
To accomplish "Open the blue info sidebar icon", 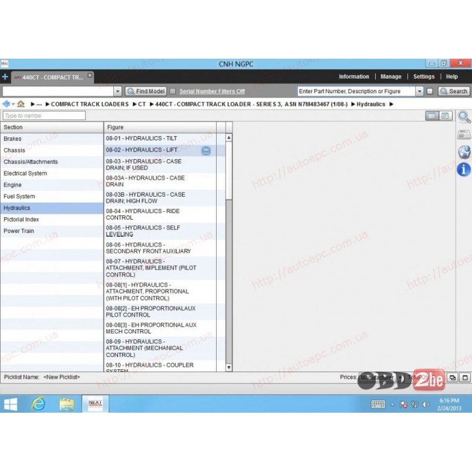I will [x=464, y=169].
